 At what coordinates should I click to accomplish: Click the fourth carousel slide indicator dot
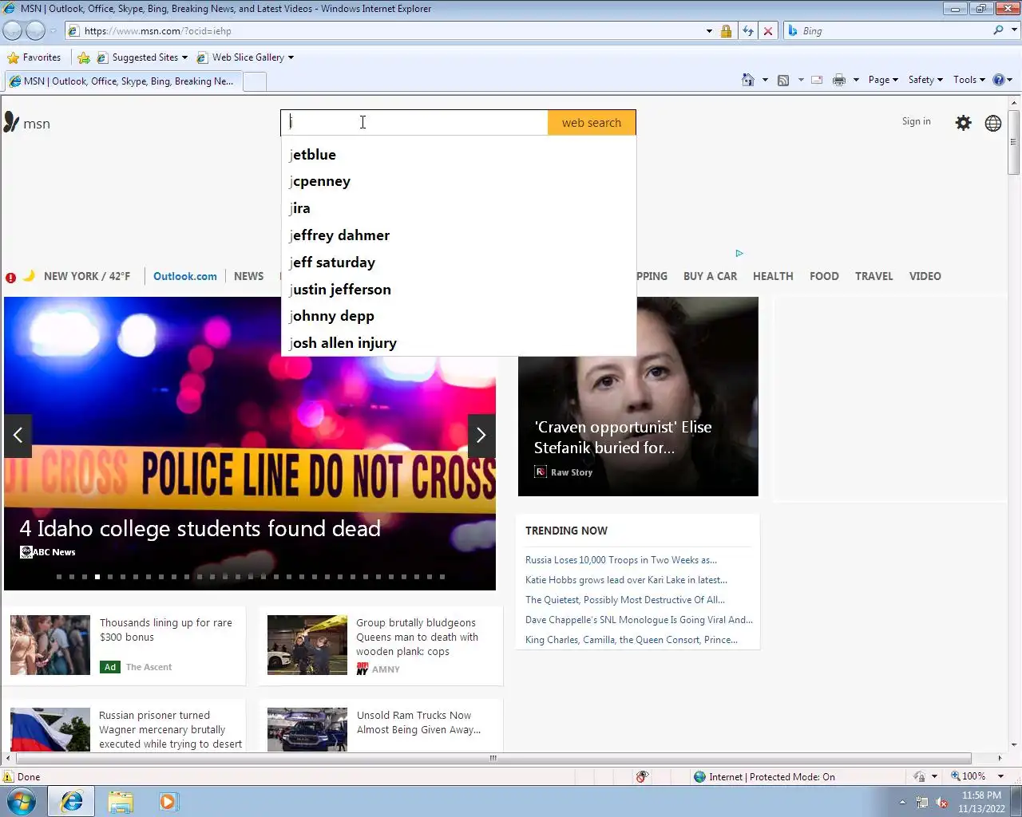tap(97, 576)
